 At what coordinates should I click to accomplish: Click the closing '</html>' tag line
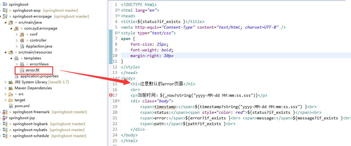(129, 141)
